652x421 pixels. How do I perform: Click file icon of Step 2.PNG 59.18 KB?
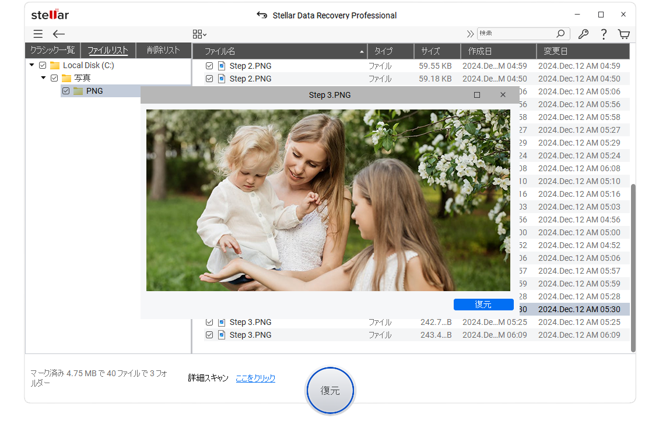[x=222, y=79]
